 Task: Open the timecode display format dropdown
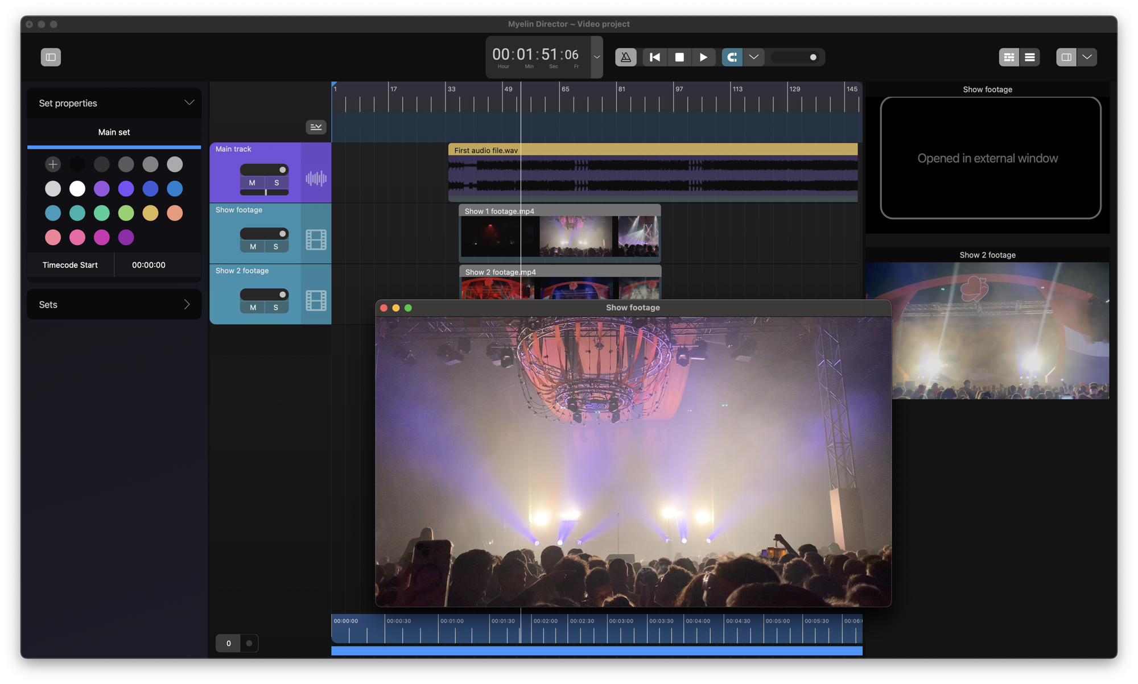pyautogui.click(x=596, y=57)
